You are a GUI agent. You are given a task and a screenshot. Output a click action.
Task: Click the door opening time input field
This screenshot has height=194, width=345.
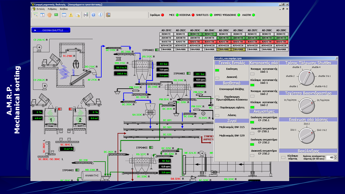(330, 157)
